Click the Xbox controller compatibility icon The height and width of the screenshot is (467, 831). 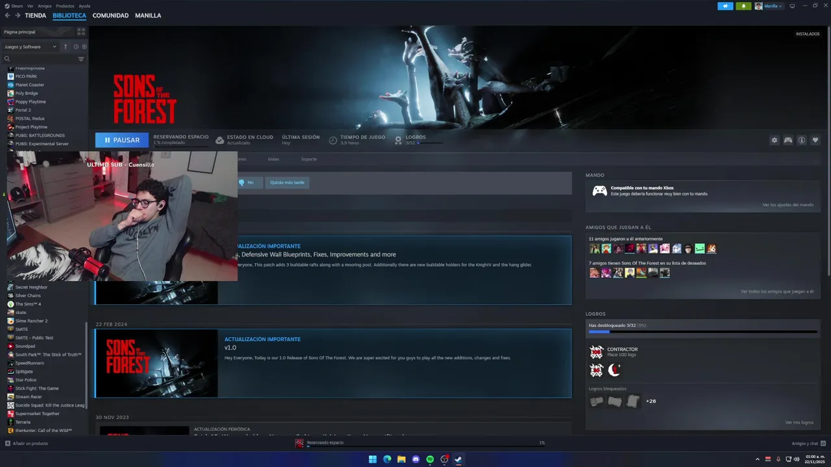[599, 191]
